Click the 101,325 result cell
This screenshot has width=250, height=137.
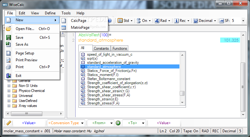[230, 40]
